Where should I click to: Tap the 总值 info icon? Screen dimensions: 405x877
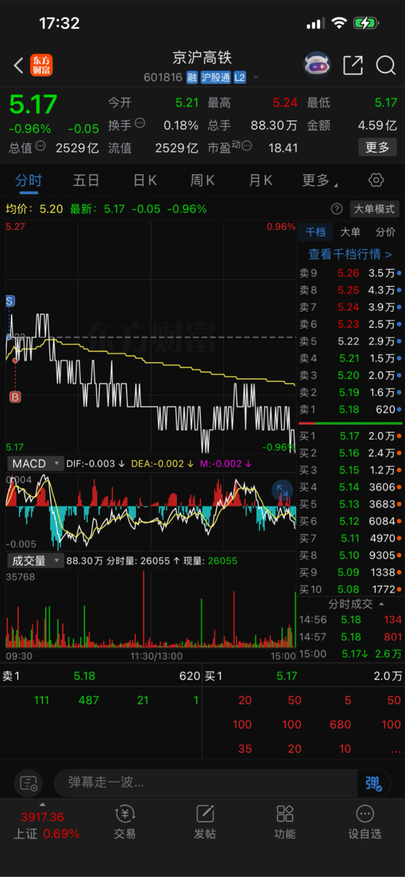pyautogui.click(x=40, y=146)
